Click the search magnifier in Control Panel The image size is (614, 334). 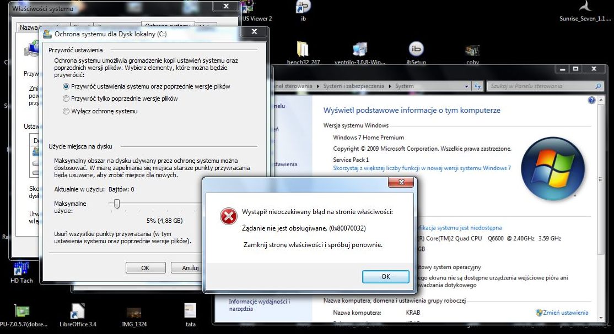pos(598,86)
